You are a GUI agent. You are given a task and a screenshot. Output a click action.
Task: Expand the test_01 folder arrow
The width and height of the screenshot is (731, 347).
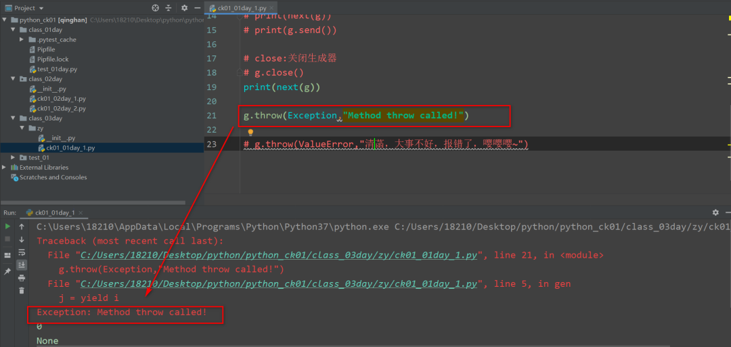pyautogui.click(x=14, y=158)
